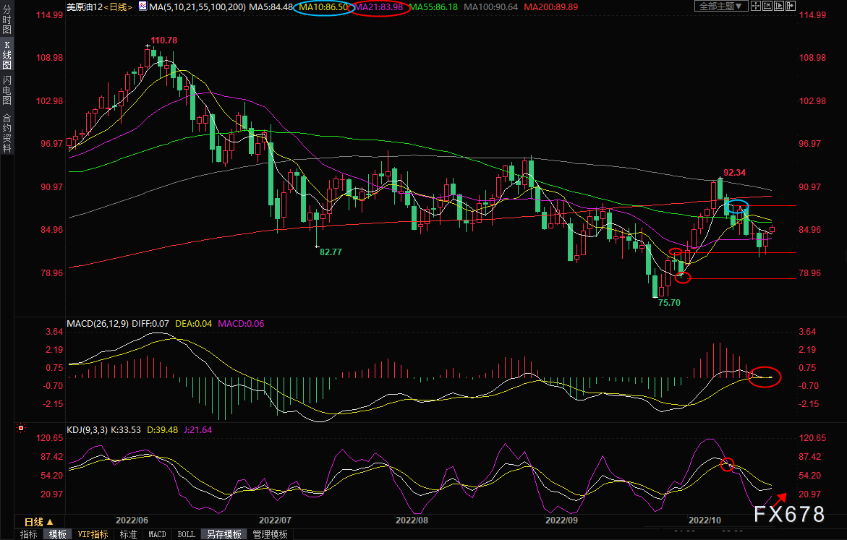Click the 另存模板 button
The width and height of the screenshot is (847, 540).
224,534
